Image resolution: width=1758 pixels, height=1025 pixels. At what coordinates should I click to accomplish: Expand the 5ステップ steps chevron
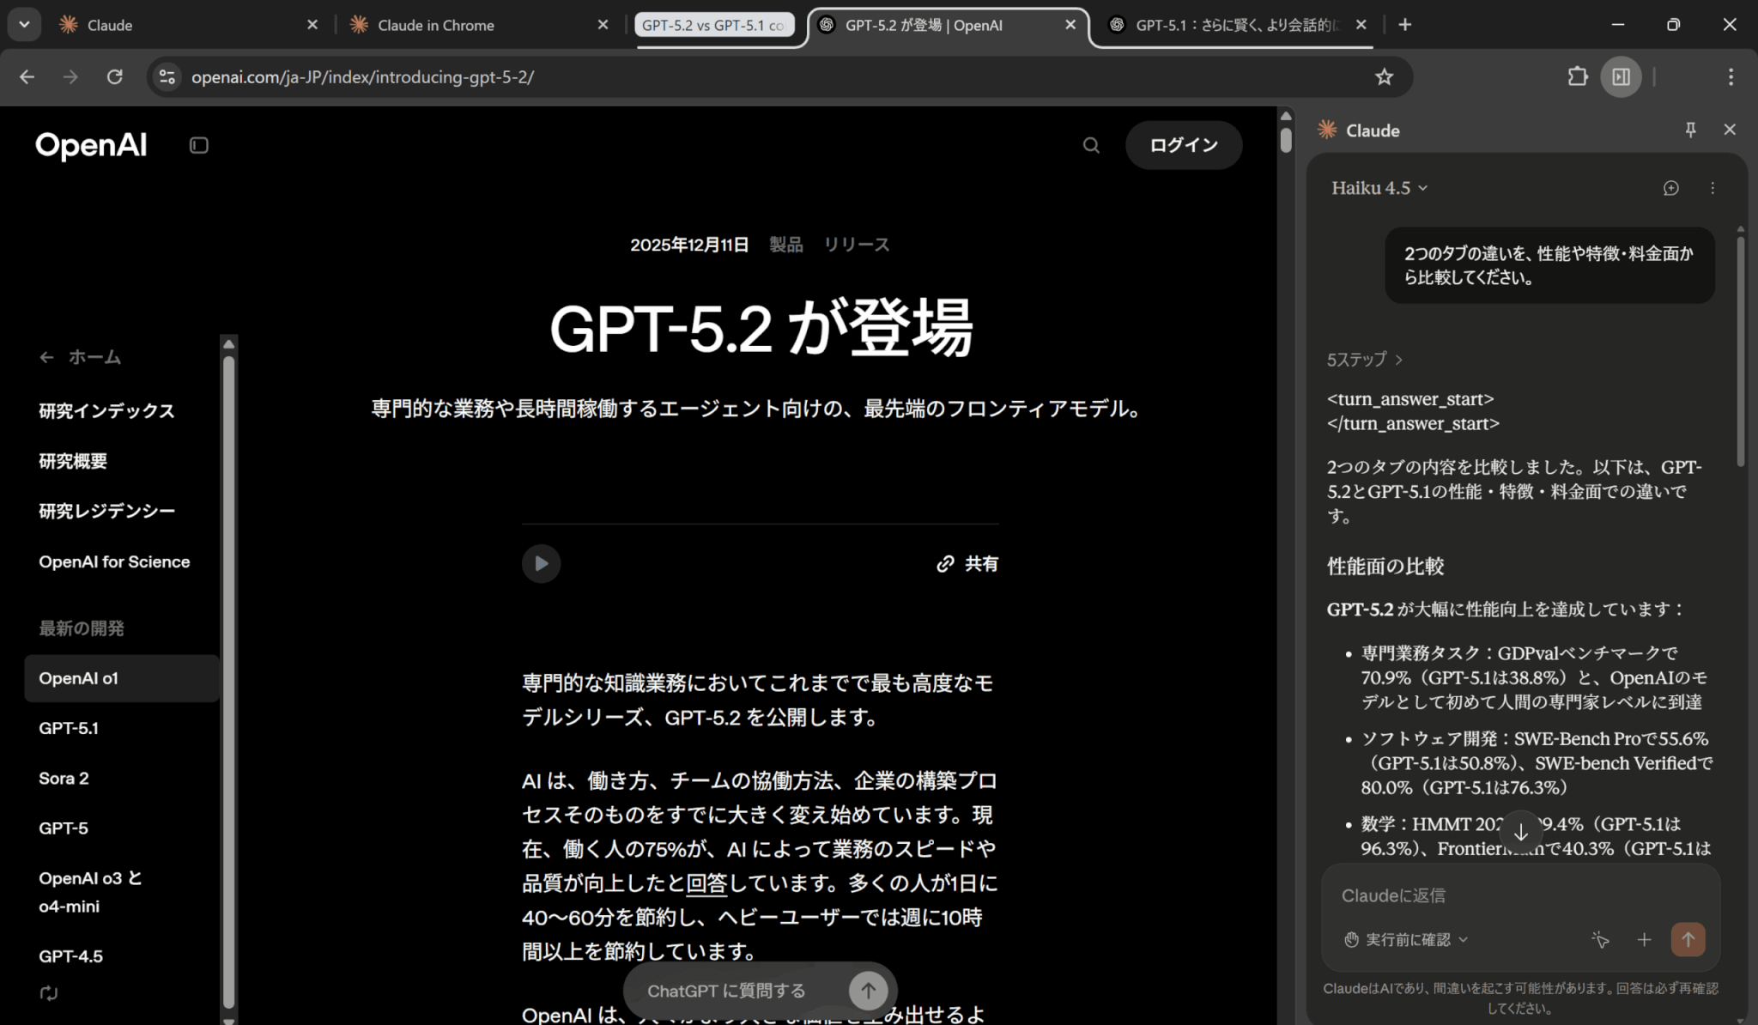1365,360
